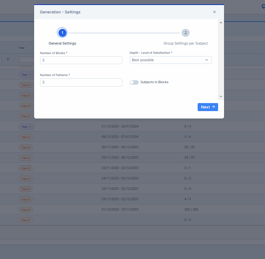The width and height of the screenshot is (265, 259).
Task: Select the step 2 numbered circle
Action: point(185,33)
